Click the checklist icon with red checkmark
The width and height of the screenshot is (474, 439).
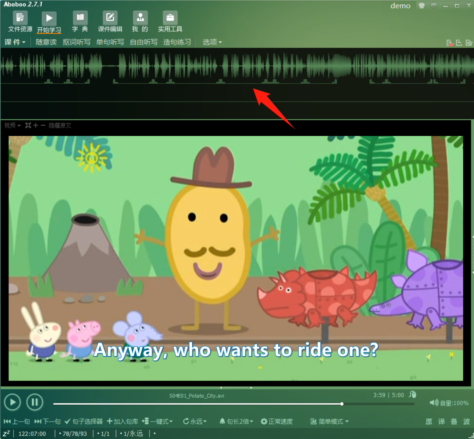click(450, 43)
